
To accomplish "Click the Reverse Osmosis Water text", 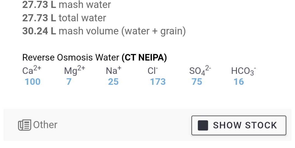I will click(x=70, y=58).
